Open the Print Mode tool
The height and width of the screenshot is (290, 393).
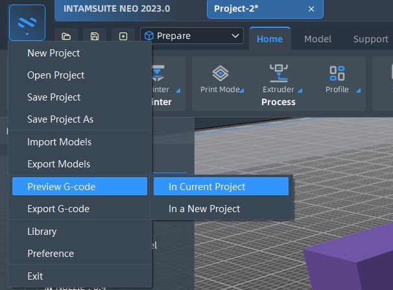(220, 79)
